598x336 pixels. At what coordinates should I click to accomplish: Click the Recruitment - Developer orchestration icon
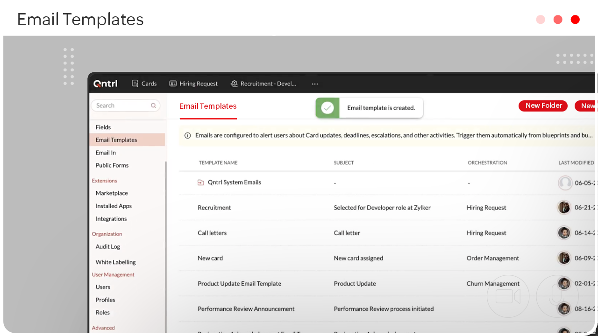(234, 84)
